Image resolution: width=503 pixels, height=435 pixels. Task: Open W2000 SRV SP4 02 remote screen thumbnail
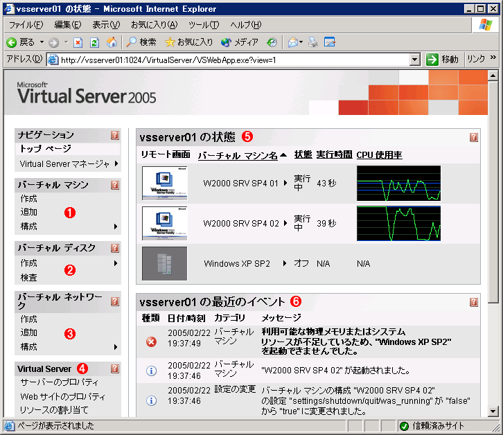coord(165,223)
